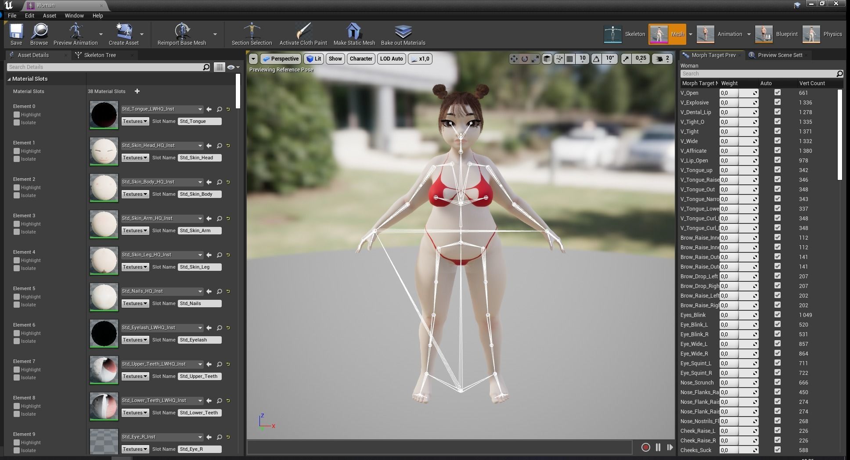850x460 pixels.
Task: Enable Highlight for Element 0
Action: click(17, 115)
